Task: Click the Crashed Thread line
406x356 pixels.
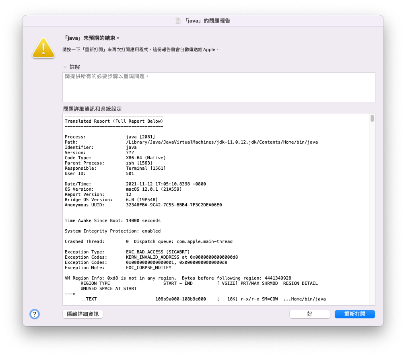Action: coord(148,242)
